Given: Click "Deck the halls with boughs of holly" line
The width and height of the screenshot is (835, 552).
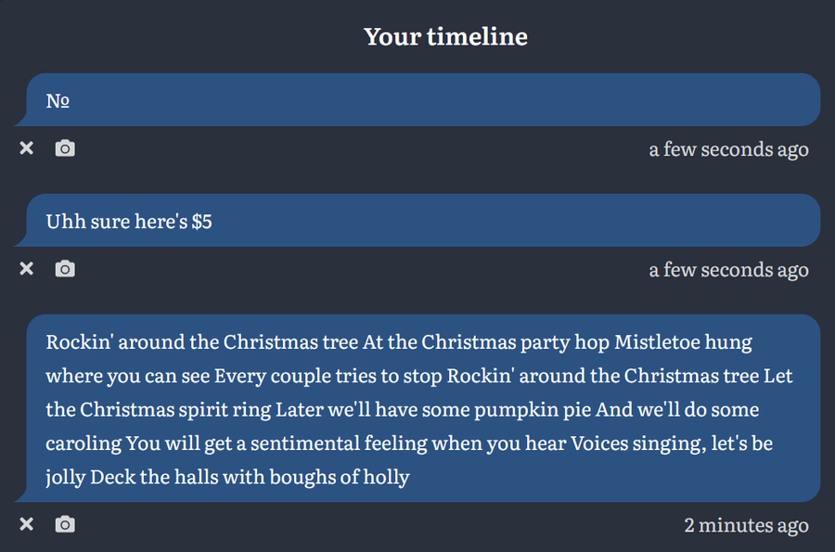Looking at the screenshot, I should (250, 478).
